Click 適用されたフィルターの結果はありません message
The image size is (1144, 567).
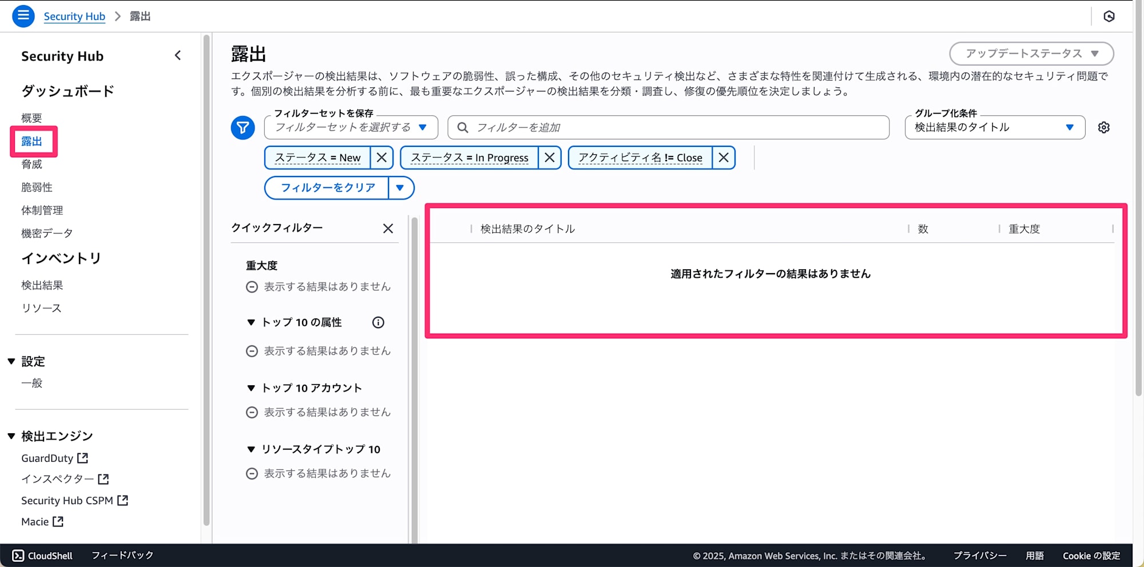point(770,274)
